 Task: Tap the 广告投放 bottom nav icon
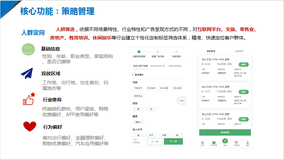pyautogui.click(x=237, y=143)
